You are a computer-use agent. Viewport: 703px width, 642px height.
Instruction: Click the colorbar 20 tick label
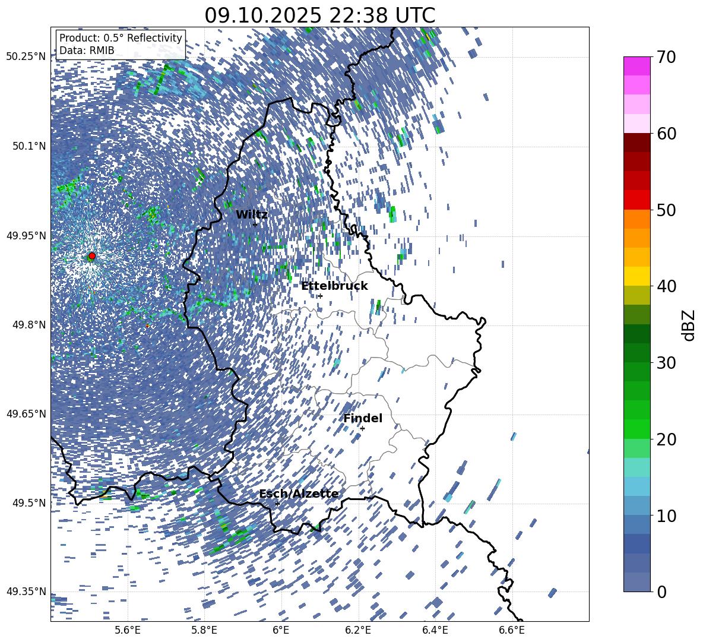(x=666, y=439)
